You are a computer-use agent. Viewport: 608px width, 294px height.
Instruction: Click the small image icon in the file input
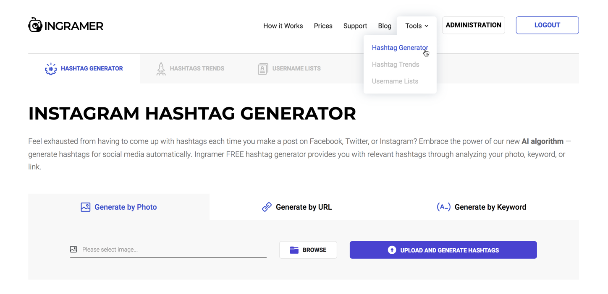pos(73,249)
